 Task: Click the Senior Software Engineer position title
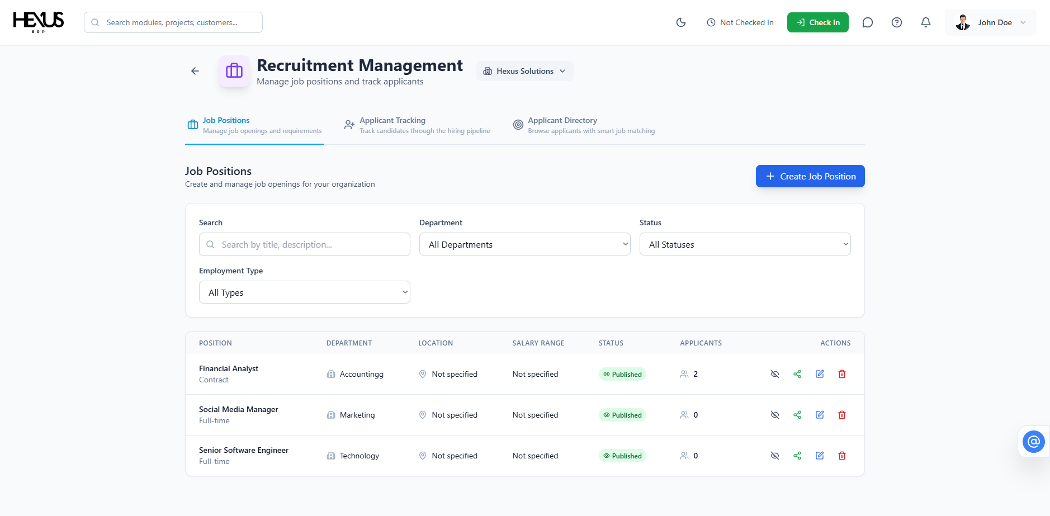click(x=244, y=450)
